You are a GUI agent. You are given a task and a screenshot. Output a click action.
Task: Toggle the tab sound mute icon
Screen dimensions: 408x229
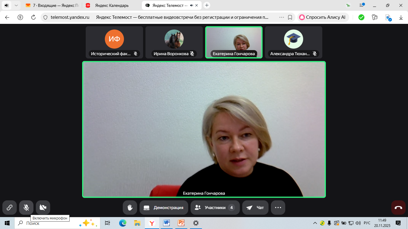click(x=191, y=5)
